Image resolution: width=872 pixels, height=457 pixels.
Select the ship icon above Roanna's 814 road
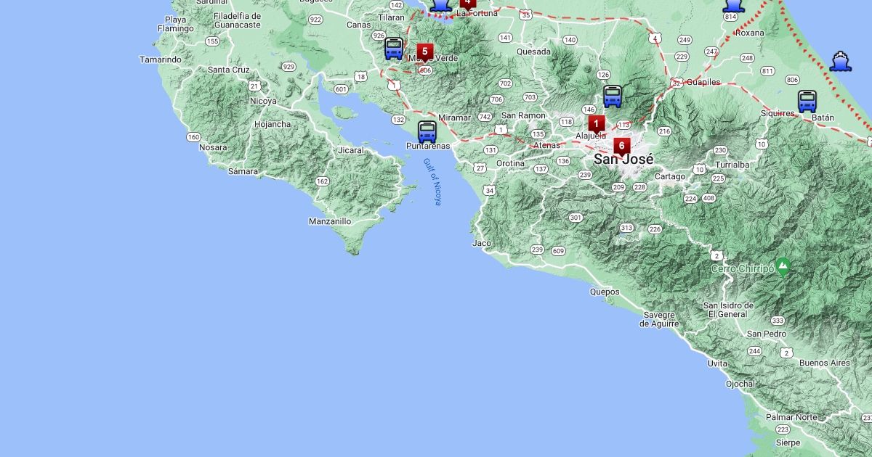733,7
